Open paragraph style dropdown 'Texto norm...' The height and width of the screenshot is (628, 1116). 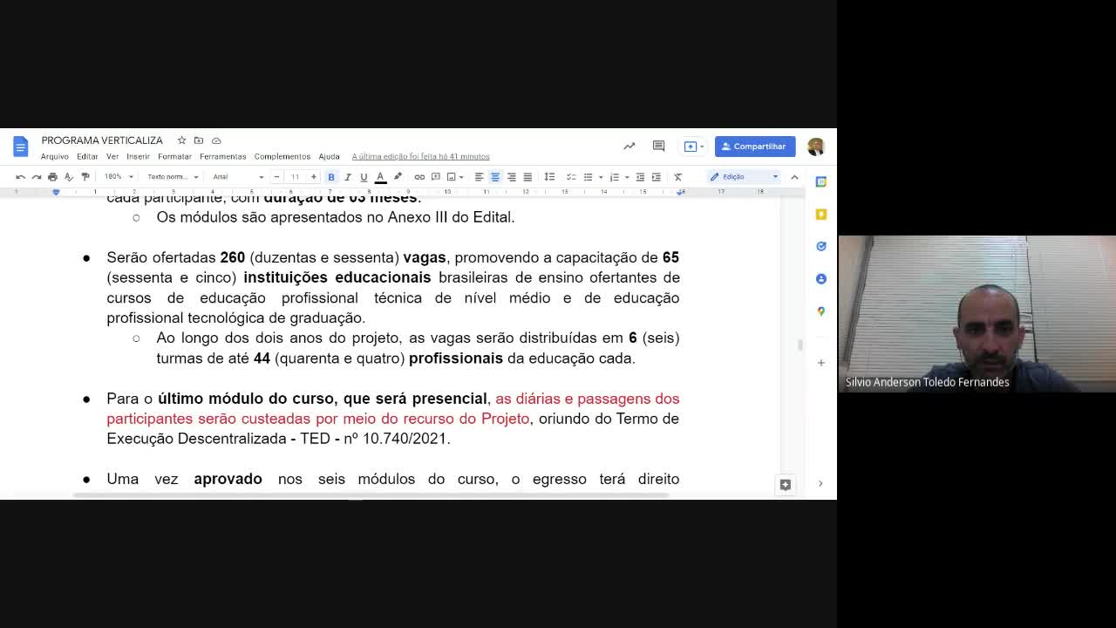(173, 177)
